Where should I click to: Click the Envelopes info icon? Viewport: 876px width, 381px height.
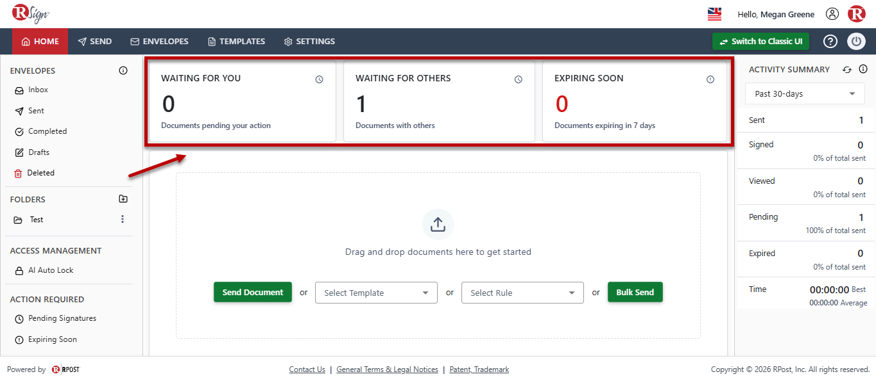click(x=123, y=70)
